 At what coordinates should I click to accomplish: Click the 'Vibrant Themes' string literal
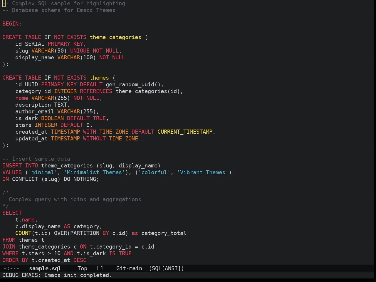point(203,172)
